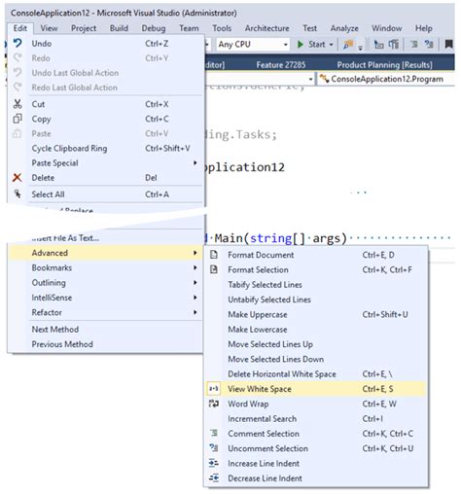Choose Make Lowercase
Image resolution: width=461 pixels, height=494 pixels.
(x=315, y=330)
